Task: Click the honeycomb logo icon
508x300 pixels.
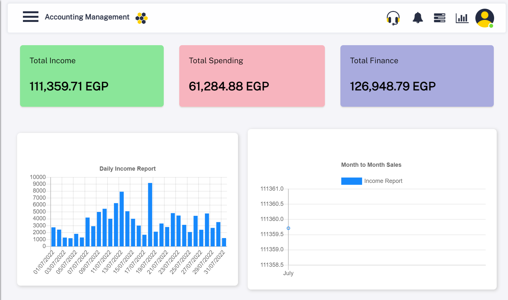Action: tap(141, 18)
